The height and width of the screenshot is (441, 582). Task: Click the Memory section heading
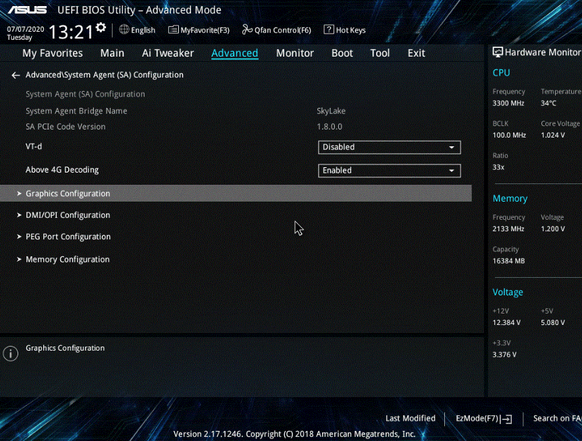point(510,199)
